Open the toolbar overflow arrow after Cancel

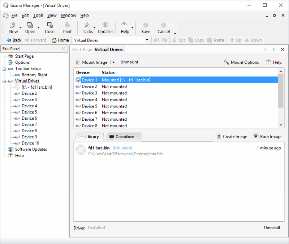coord(175,33)
